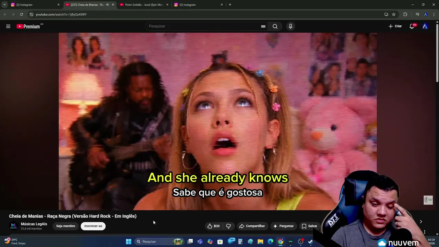Open Chrome media controls icon
The image size is (439, 247).
click(x=417, y=14)
